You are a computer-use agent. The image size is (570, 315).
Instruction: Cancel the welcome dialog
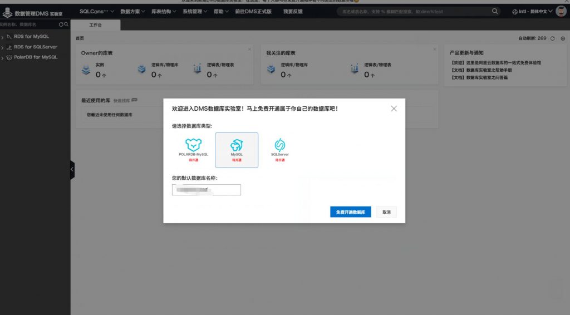tap(386, 212)
